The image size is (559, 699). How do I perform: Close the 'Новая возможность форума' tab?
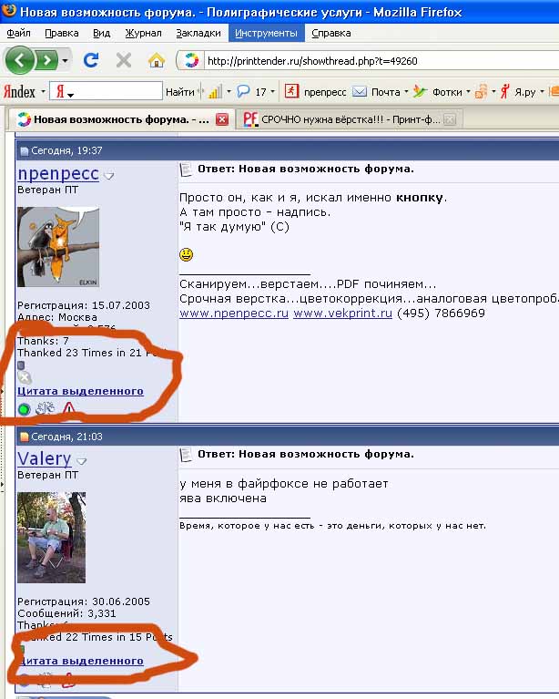pyautogui.click(x=221, y=119)
